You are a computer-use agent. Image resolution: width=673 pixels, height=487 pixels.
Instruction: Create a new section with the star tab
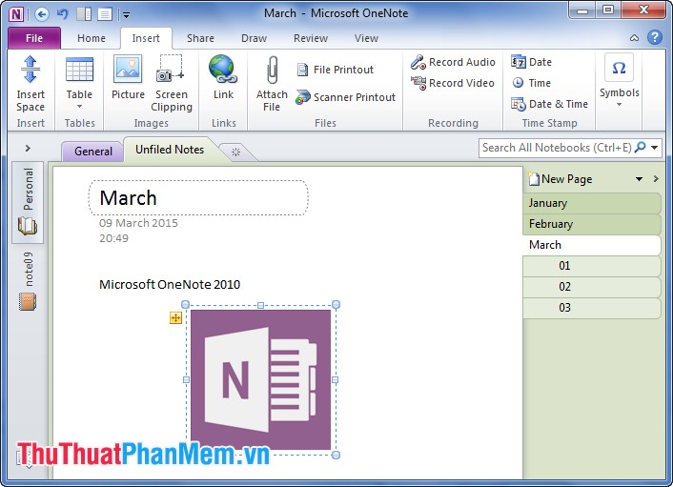236,152
